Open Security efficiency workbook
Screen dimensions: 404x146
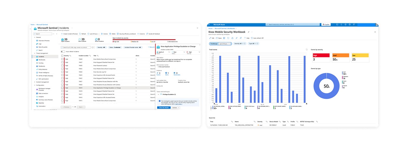(x=127, y=34)
